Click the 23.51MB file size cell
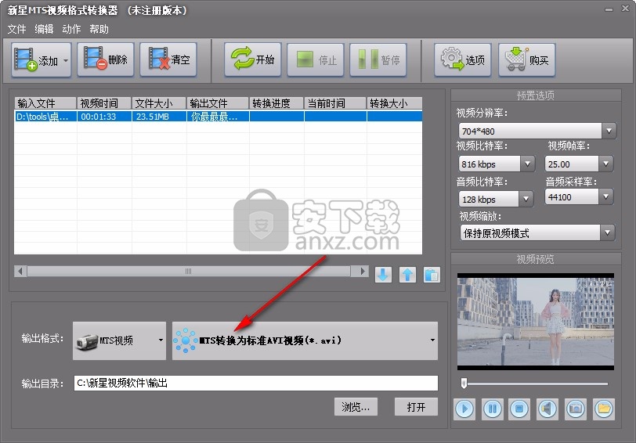The image size is (636, 443). [159, 117]
